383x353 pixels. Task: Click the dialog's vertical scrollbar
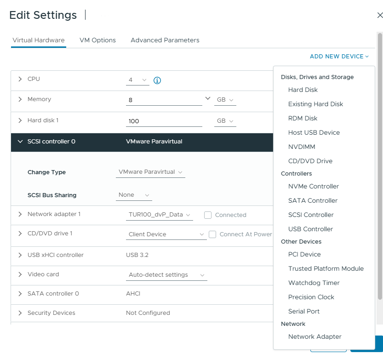coord(380,165)
